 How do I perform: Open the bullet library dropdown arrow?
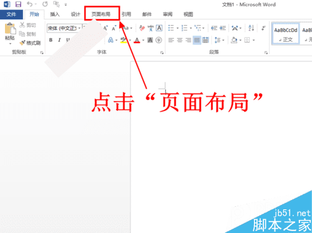click(177, 28)
